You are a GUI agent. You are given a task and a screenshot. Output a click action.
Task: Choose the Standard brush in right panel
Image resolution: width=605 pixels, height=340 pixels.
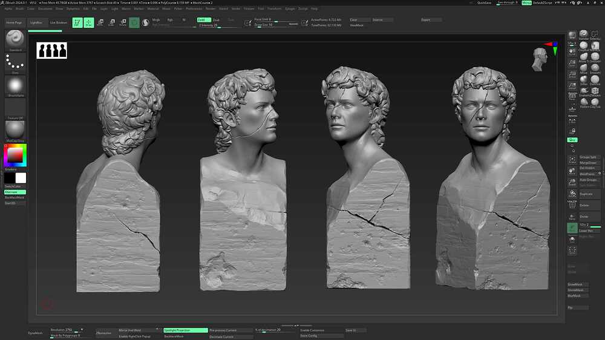[584, 35]
